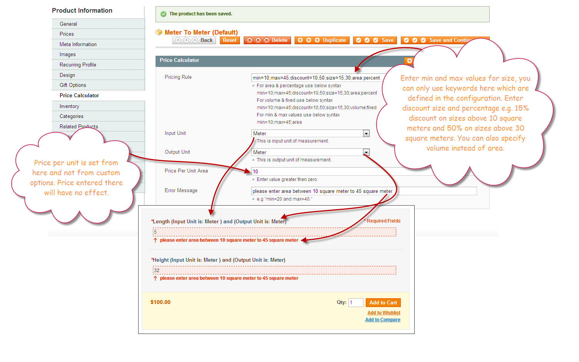Reset the product form
579x362 pixels.
pyautogui.click(x=229, y=40)
